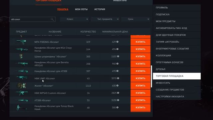Buy the Топор Black Hawk camouflage
213x120 pixels.
click(140, 107)
